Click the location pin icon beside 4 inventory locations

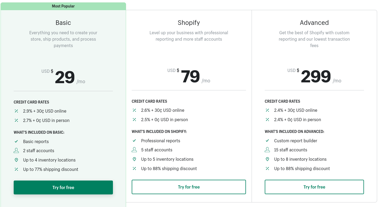coord(16,160)
